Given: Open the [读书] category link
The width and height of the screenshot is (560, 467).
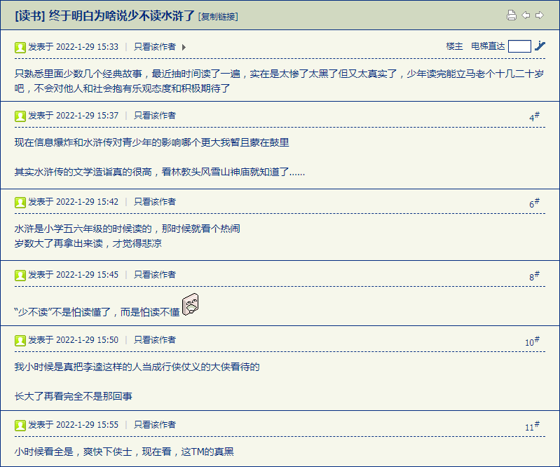Looking at the screenshot, I should [x=30, y=15].
